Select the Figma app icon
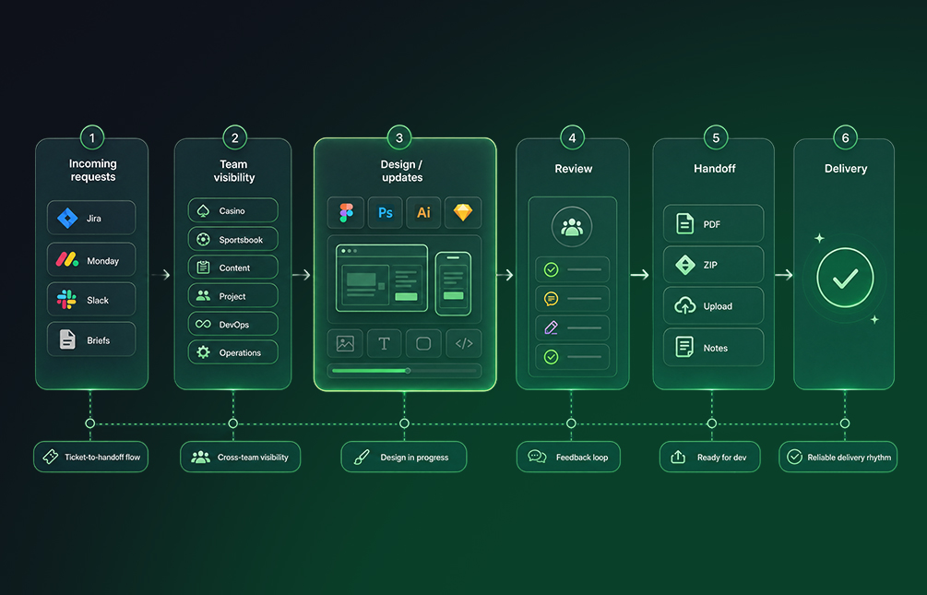This screenshot has width=927, height=595. click(346, 212)
